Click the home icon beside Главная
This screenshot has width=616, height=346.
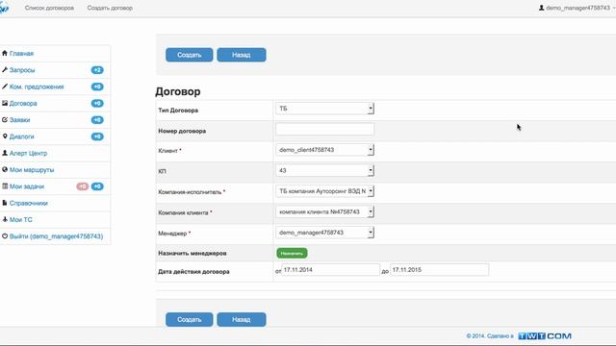click(x=5, y=53)
